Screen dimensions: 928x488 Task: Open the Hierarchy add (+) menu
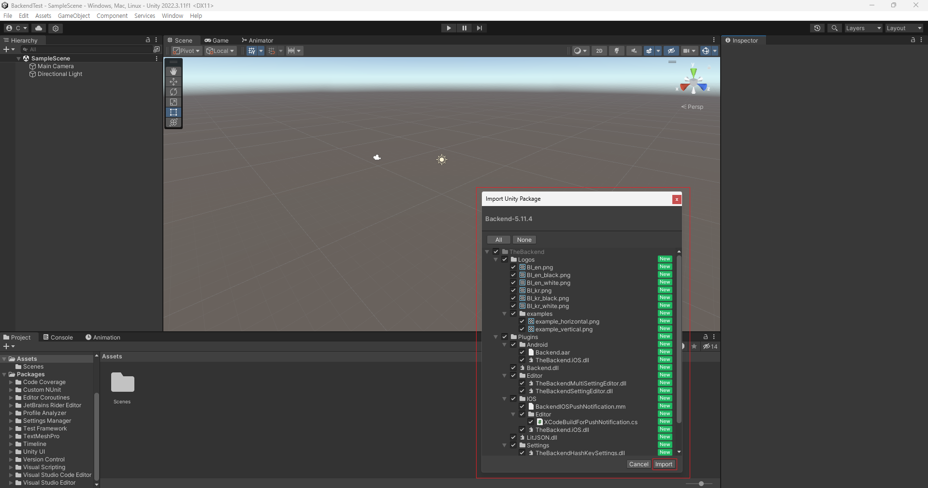(x=9, y=49)
